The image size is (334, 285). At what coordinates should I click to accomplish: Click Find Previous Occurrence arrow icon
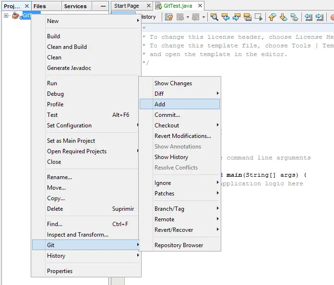(226, 17)
